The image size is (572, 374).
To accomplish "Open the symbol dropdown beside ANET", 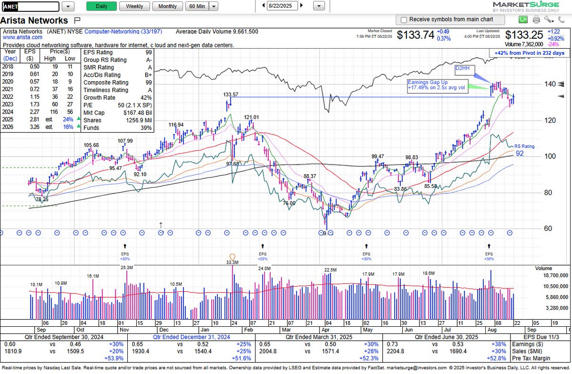I will pyautogui.click(x=68, y=6).
